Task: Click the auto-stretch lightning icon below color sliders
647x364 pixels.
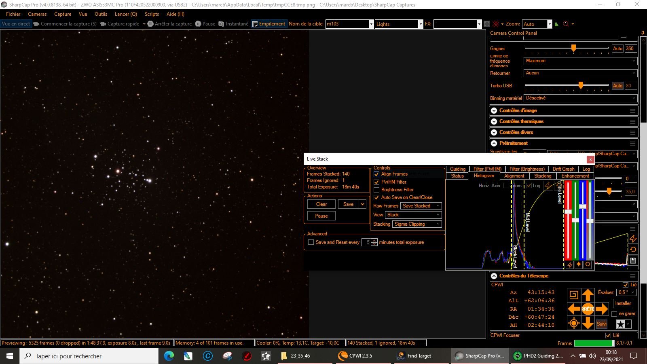Action: tap(570, 265)
